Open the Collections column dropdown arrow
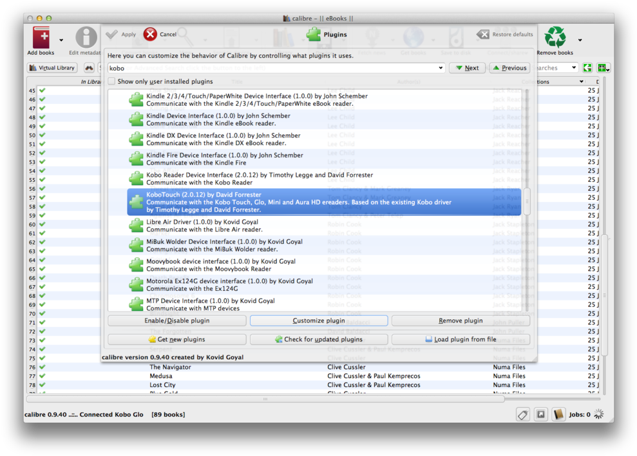Screen dimensions: 637x456 [x=582, y=82]
